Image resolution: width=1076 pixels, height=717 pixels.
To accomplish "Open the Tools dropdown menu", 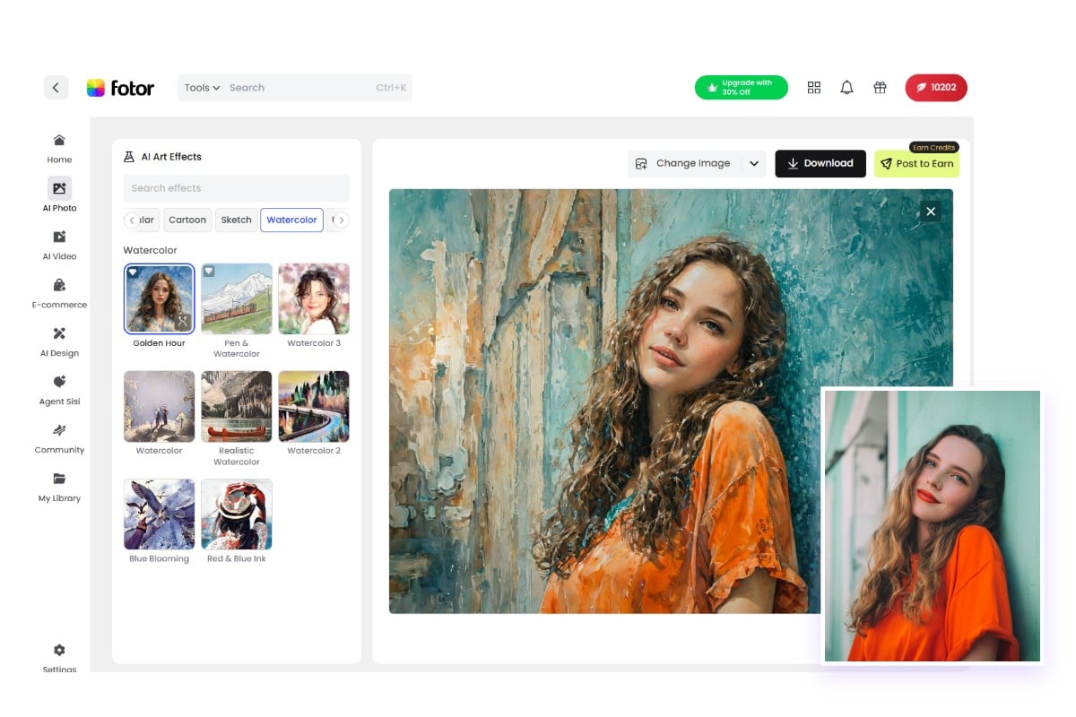I will (x=199, y=87).
